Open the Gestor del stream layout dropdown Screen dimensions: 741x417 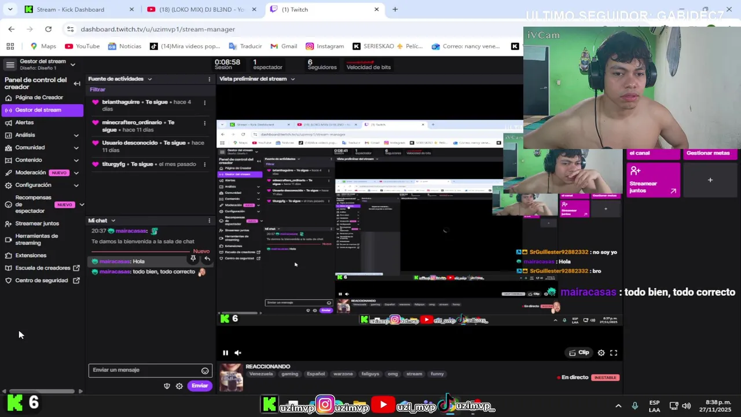point(72,64)
